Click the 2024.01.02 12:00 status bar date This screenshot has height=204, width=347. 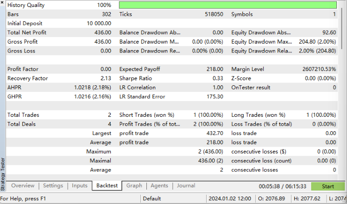tap(230, 198)
